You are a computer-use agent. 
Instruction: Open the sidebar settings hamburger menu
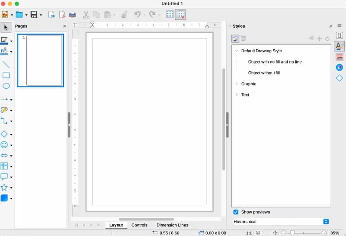pos(340,26)
